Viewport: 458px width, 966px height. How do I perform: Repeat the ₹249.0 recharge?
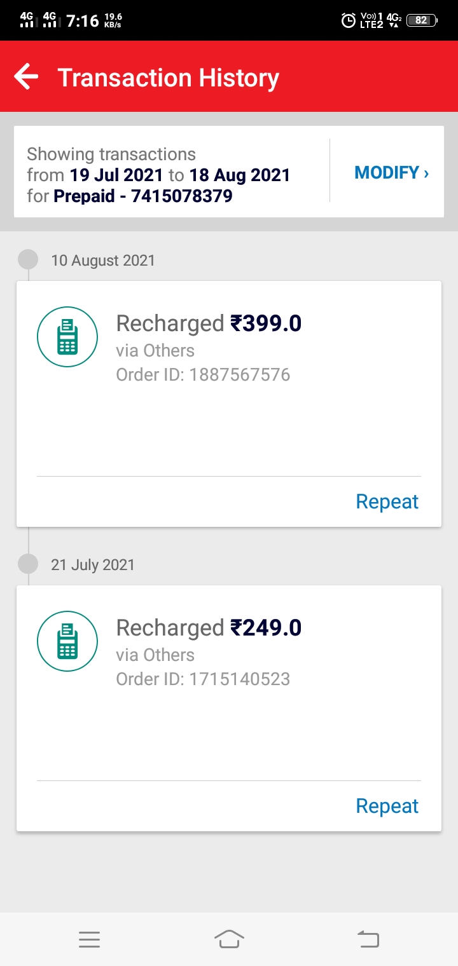point(387,806)
